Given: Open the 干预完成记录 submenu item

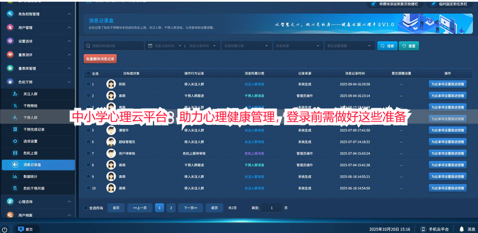Looking at the screenshot, I should [x=34, y=129].
